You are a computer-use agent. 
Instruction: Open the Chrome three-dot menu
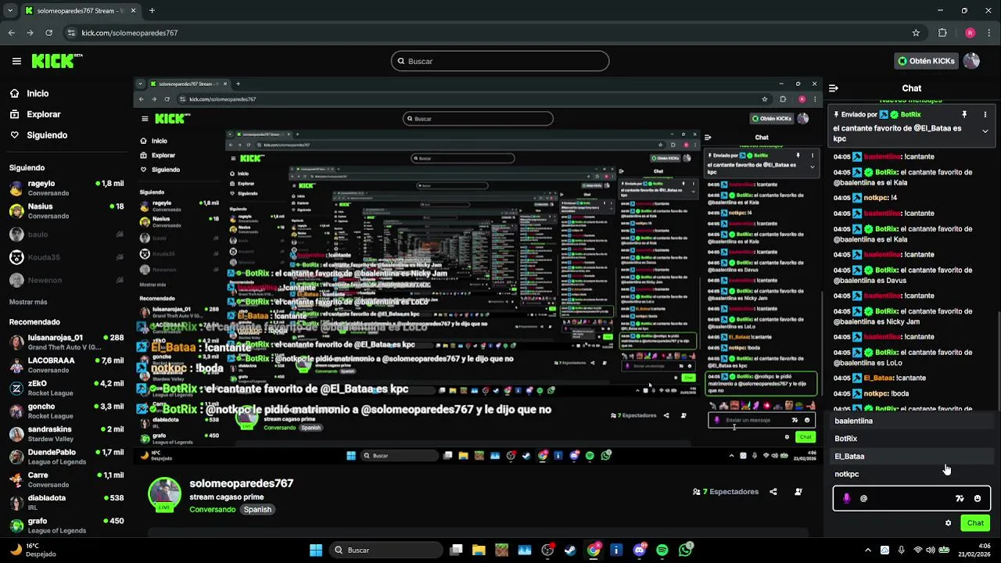tap(988, 33)
